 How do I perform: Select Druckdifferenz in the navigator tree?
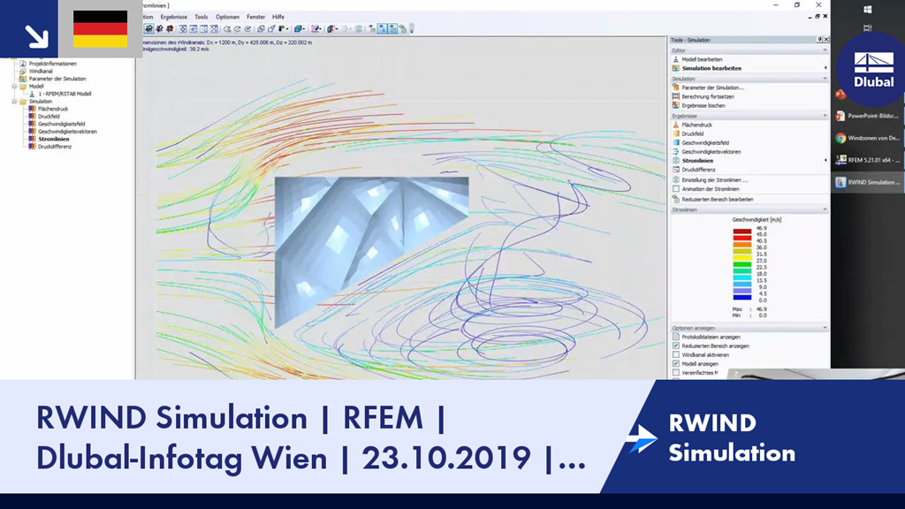pos(55,147)
